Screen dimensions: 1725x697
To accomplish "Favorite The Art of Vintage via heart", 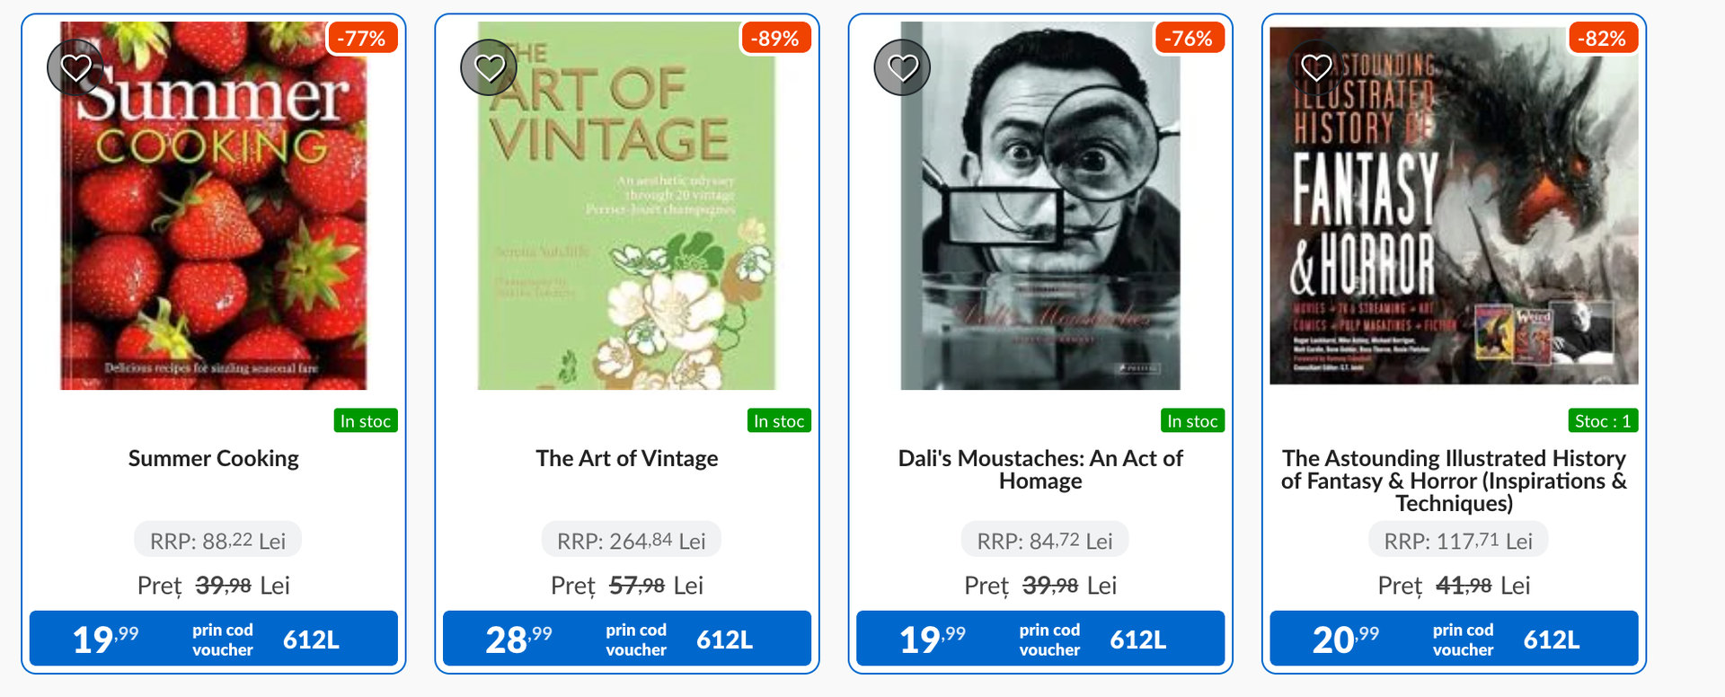I will click(489, 67).
